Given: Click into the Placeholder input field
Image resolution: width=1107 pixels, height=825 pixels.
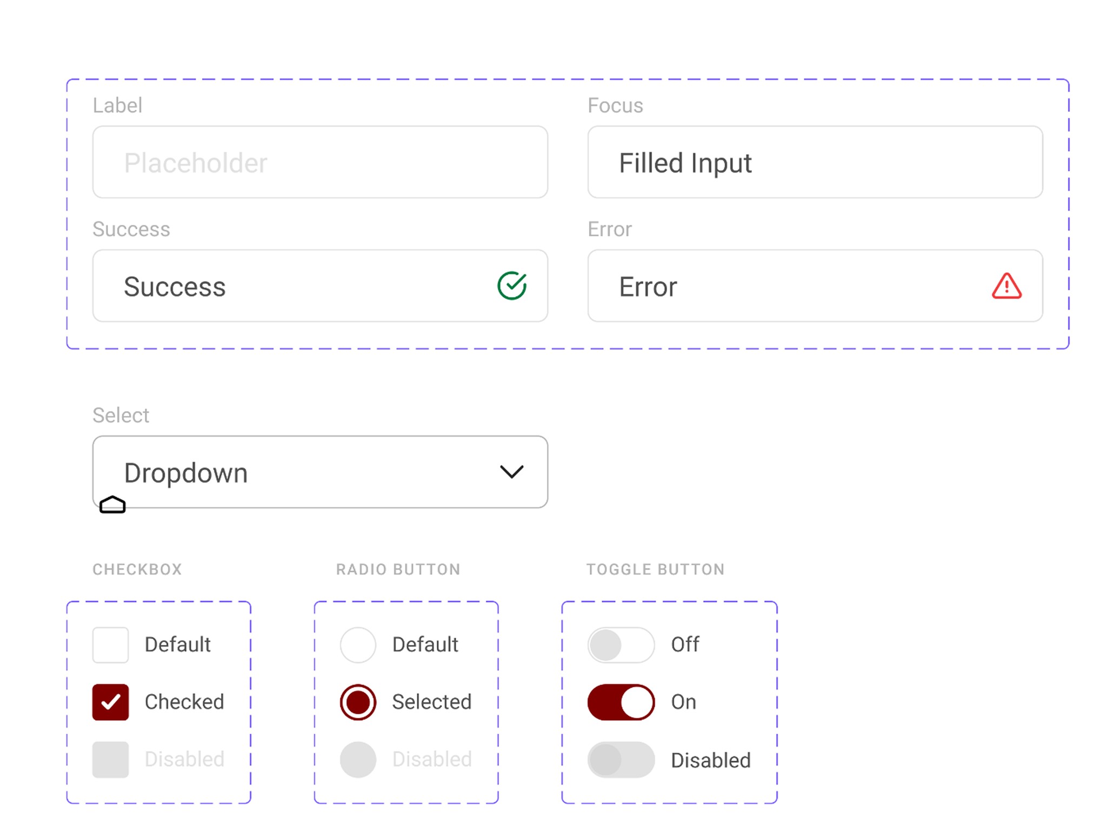Looking at the screenshot, I should tap(320, 162).
